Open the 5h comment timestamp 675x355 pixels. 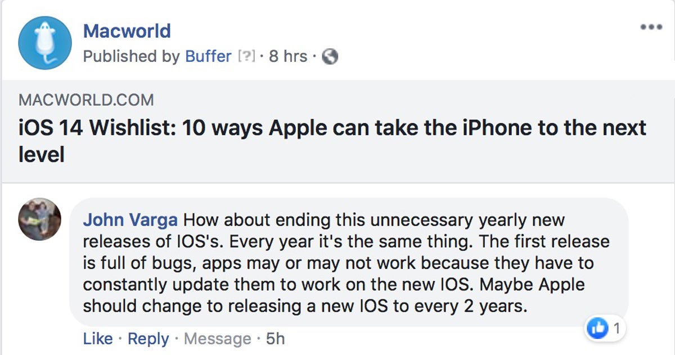(276, 339)
